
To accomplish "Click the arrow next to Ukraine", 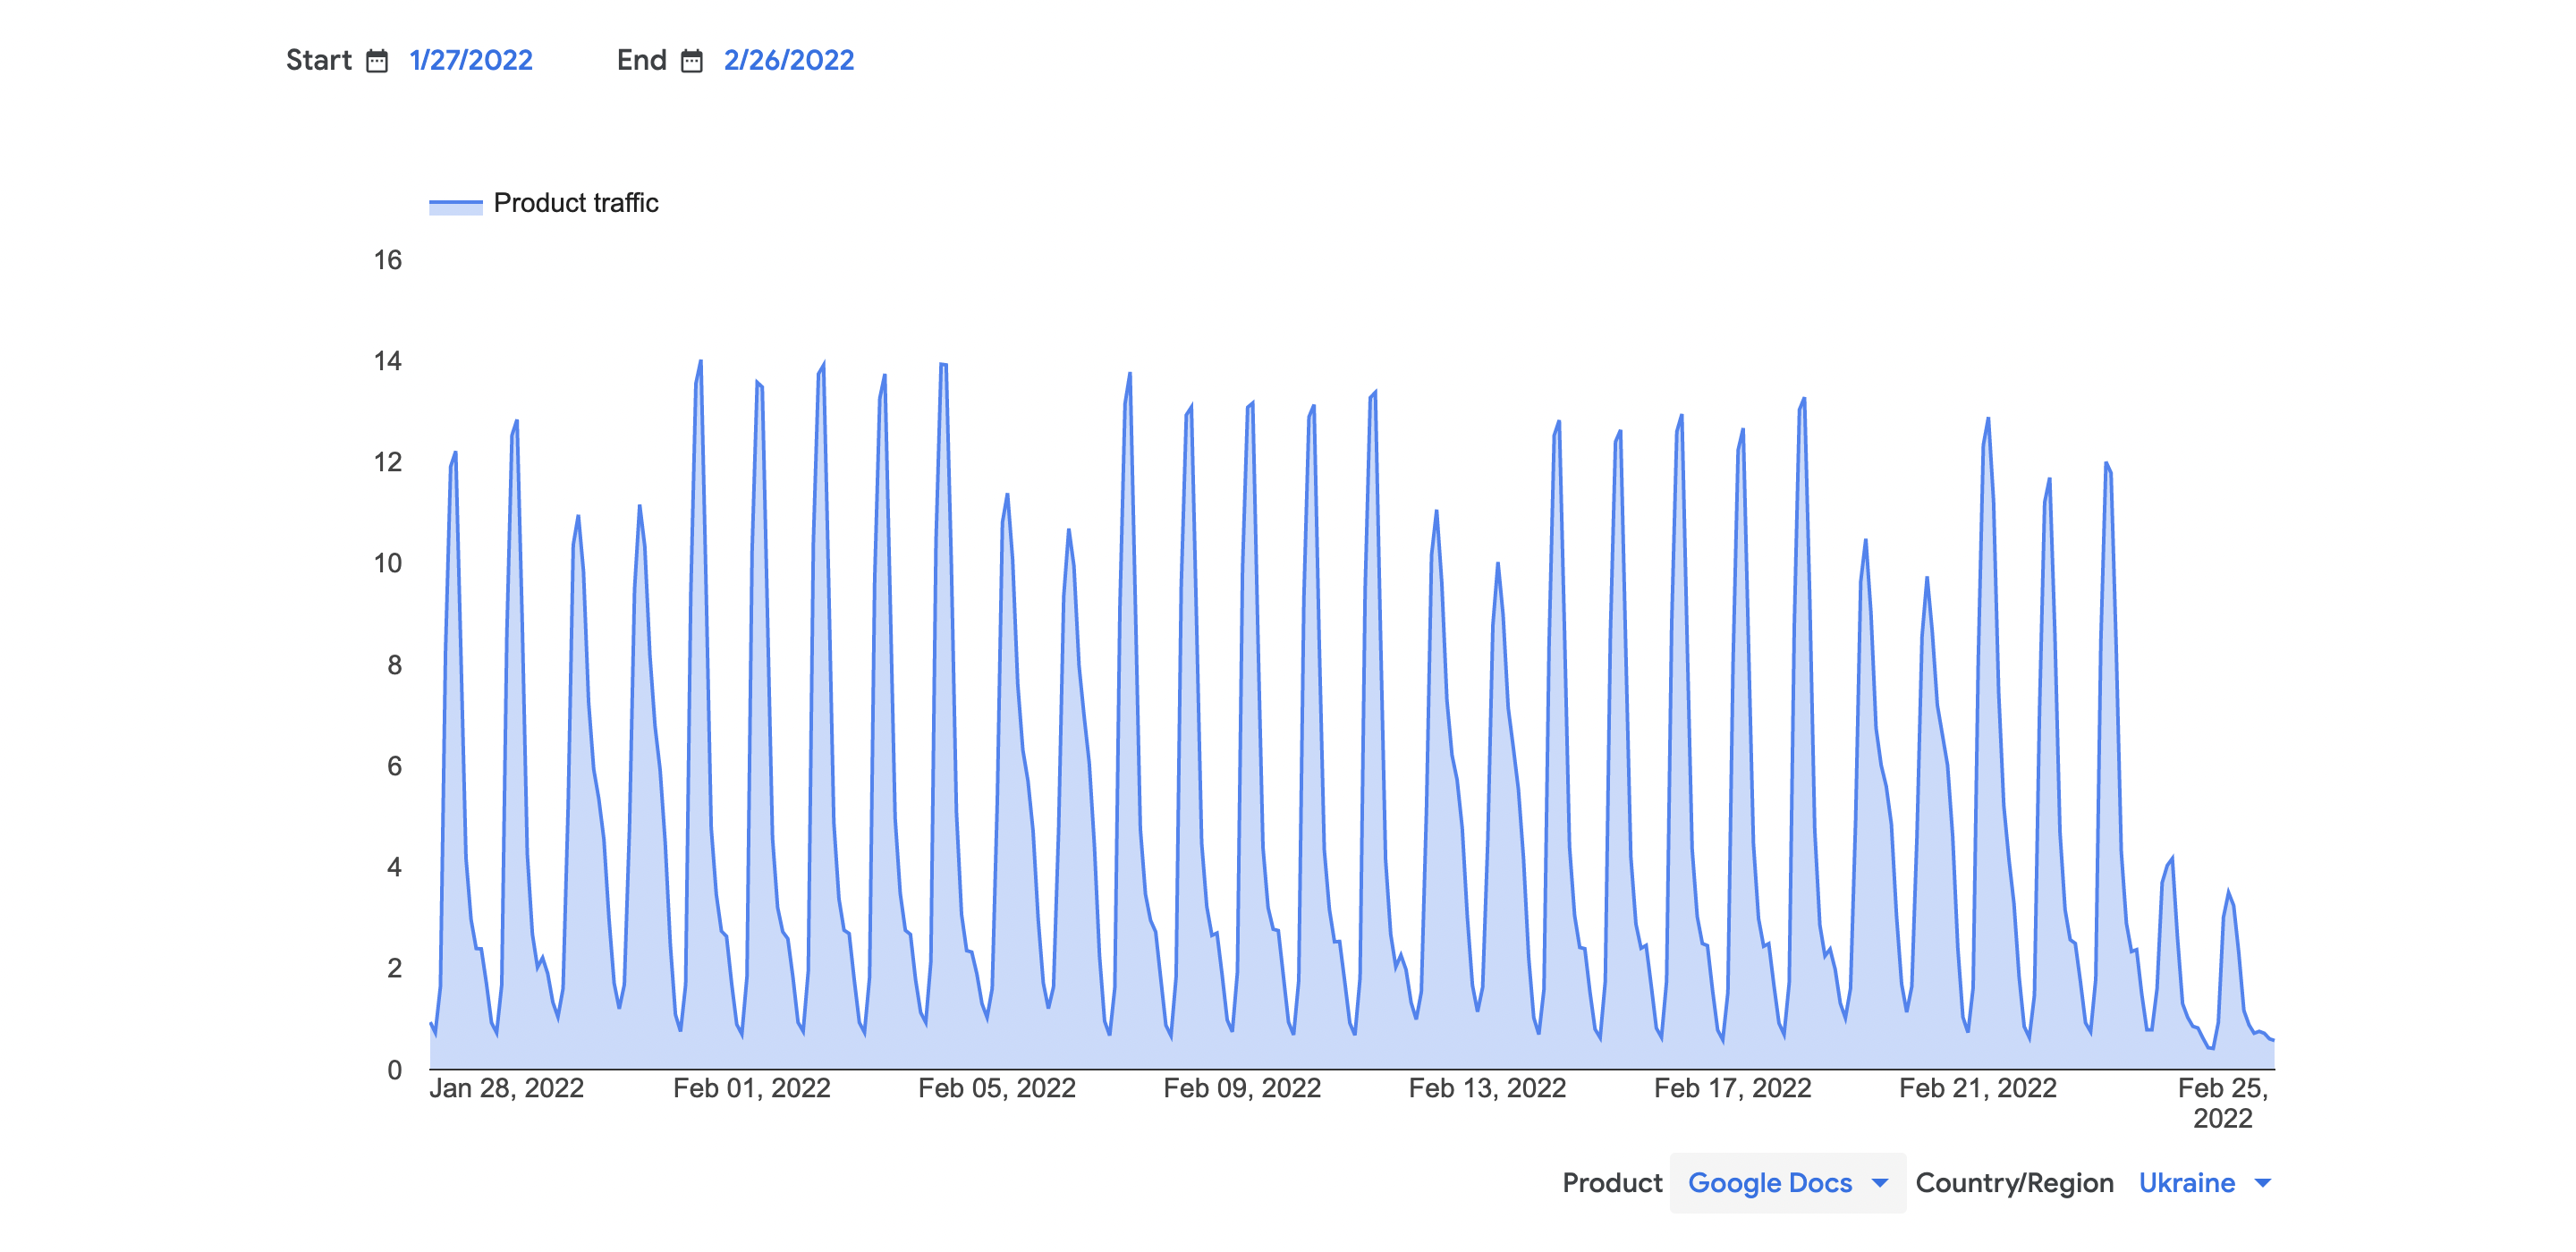I will pos(2263,1183).
